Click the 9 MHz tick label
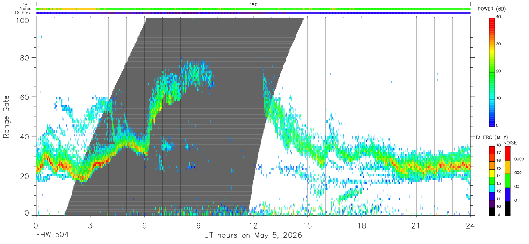The height and width of the screenshot is (244, 529). click(x=498, y=214)
